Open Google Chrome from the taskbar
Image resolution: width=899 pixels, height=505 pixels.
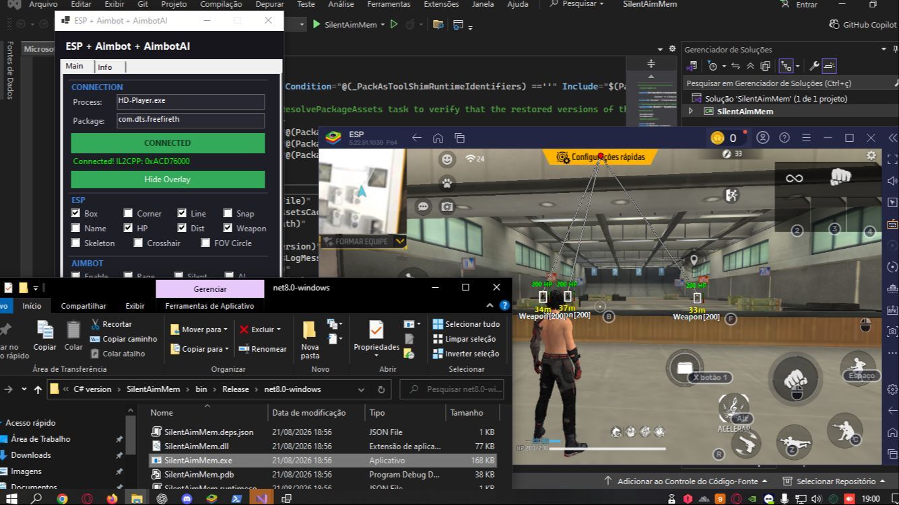point(62,498)
